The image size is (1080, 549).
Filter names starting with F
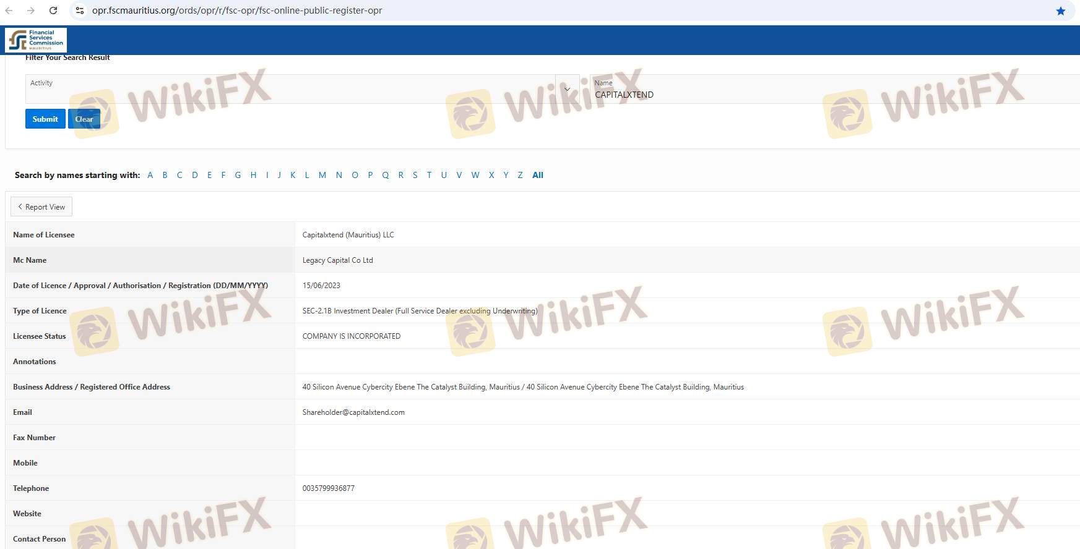point(223,175)
